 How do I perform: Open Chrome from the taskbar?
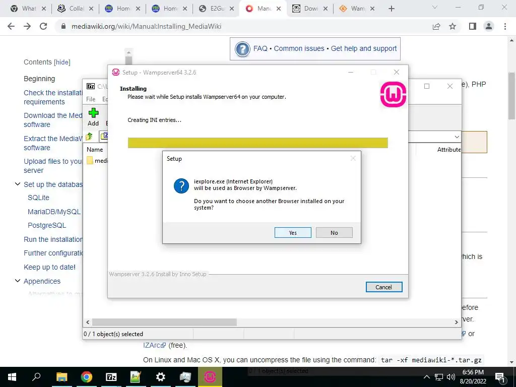pos(86,377)
